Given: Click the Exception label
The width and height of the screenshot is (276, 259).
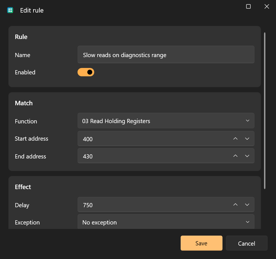Looking at the screenshot, I should [x=27, y=223].
